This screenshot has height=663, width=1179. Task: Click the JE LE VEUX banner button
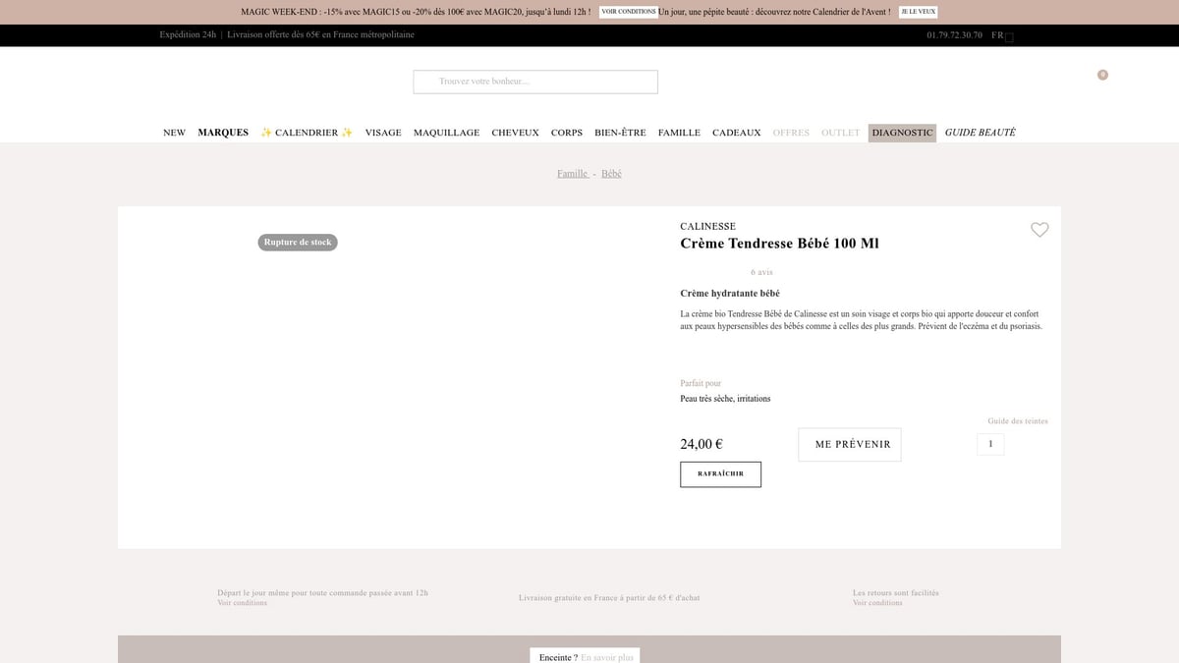pyautogui.click(x=918, y=12)
